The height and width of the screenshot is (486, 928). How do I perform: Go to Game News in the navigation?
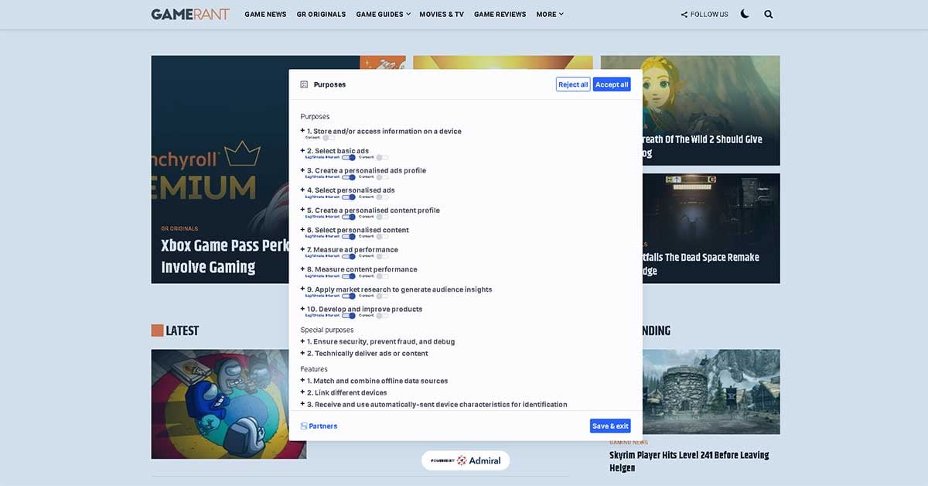point(265,14)
